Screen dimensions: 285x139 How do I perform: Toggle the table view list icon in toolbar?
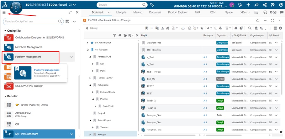tap(275, 28)
